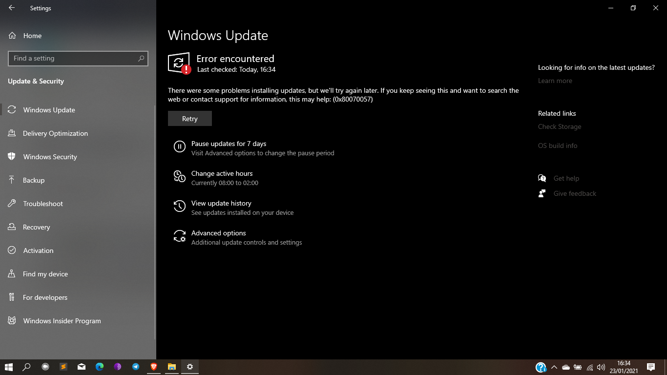Open Wi-Fi network tray icon
Image resolution: width=667 pixels, height=375 pixels.
click(590, 367)
